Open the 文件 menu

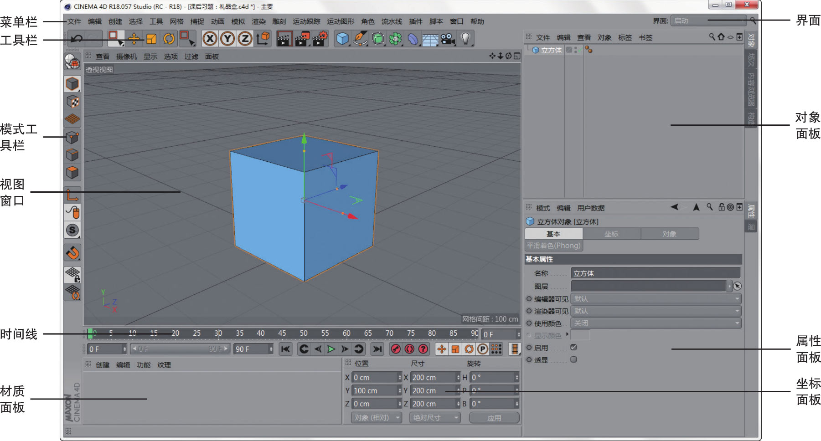tap(74, 21)
